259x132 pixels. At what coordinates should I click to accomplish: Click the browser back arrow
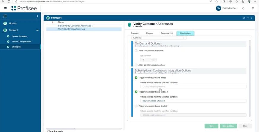tap(3, 1)
